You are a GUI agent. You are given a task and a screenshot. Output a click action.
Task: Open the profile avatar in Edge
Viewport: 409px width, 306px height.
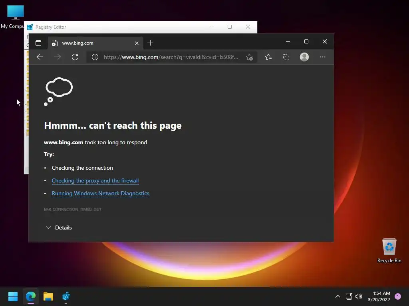click(304, 57)
